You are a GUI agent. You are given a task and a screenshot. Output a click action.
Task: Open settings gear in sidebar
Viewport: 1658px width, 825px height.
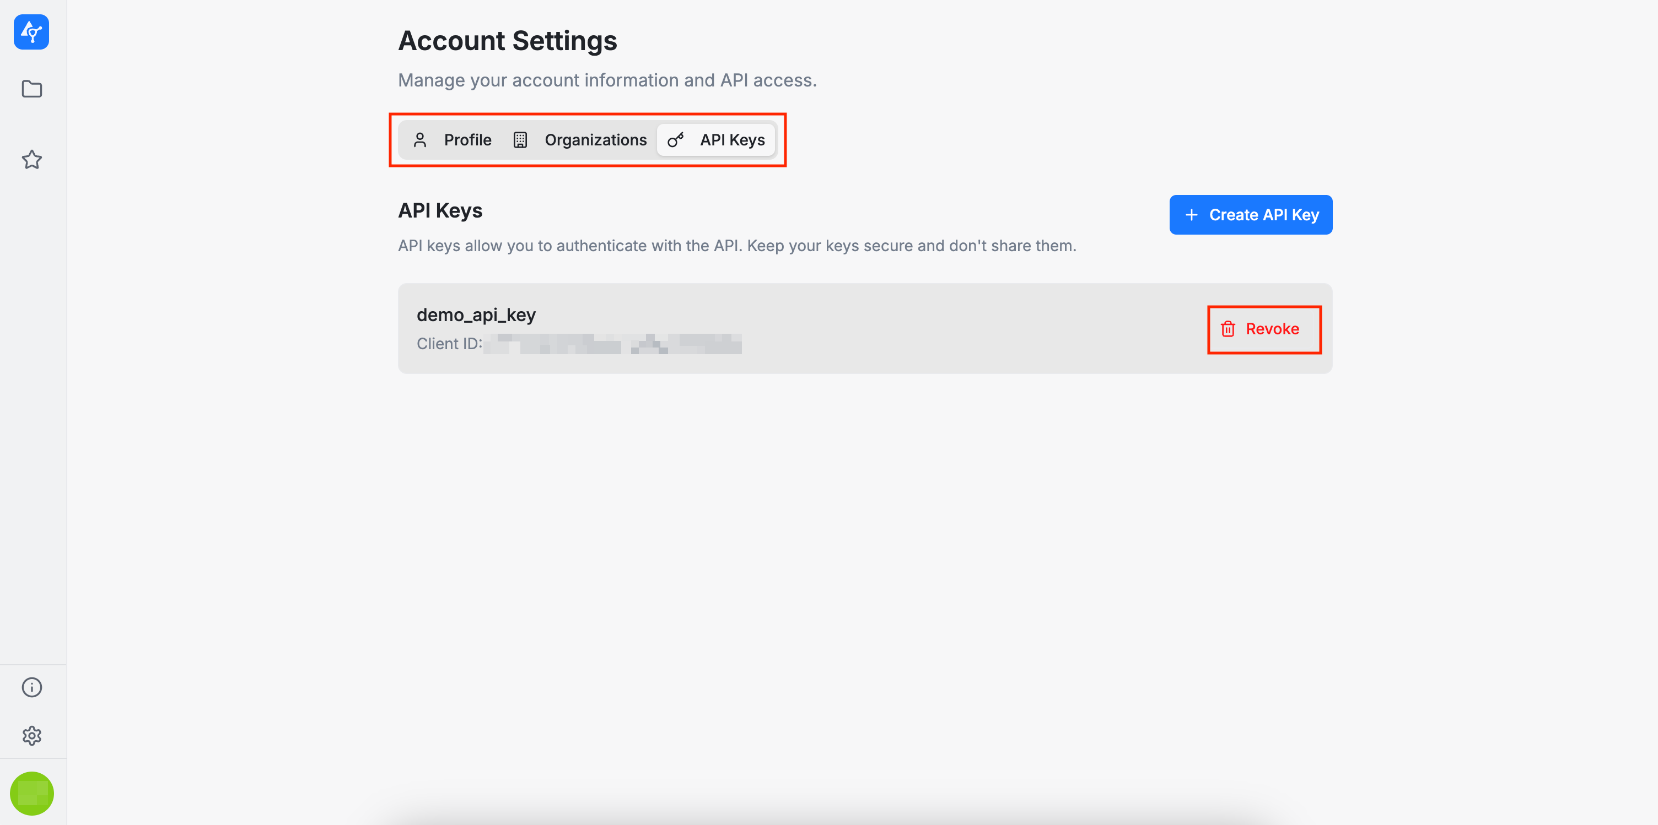click(31, 735)
